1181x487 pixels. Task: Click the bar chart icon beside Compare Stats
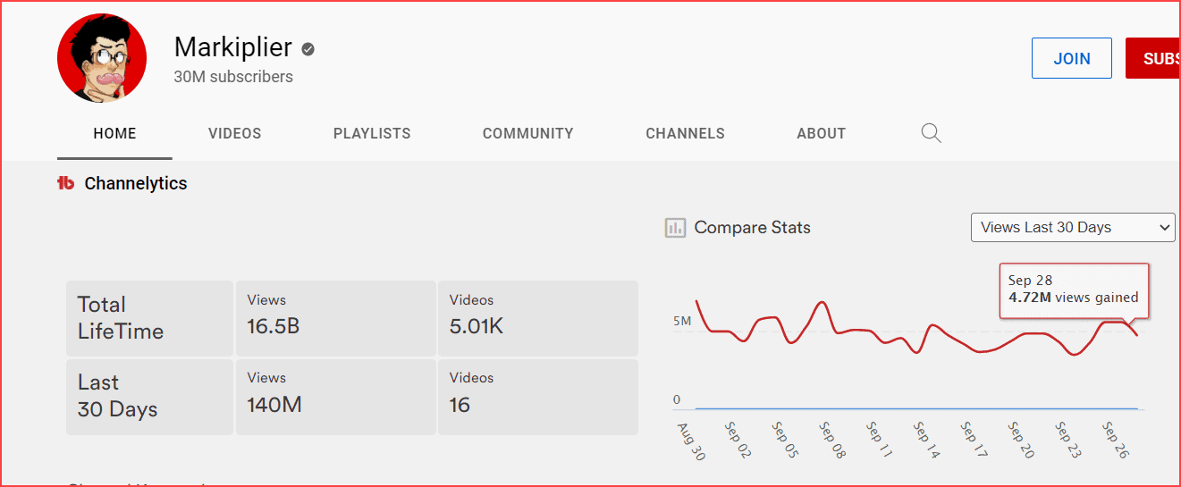(675, 228)
